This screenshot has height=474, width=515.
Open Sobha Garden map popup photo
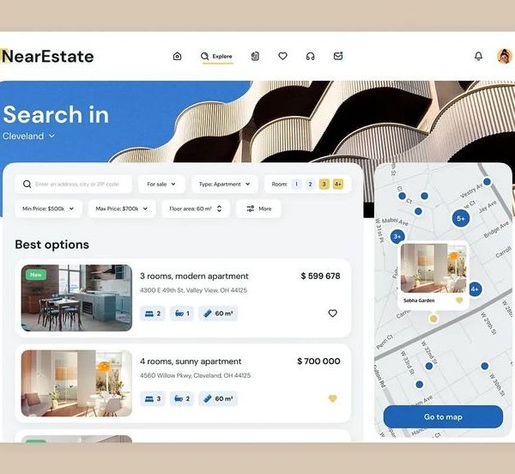pos(433,268)
